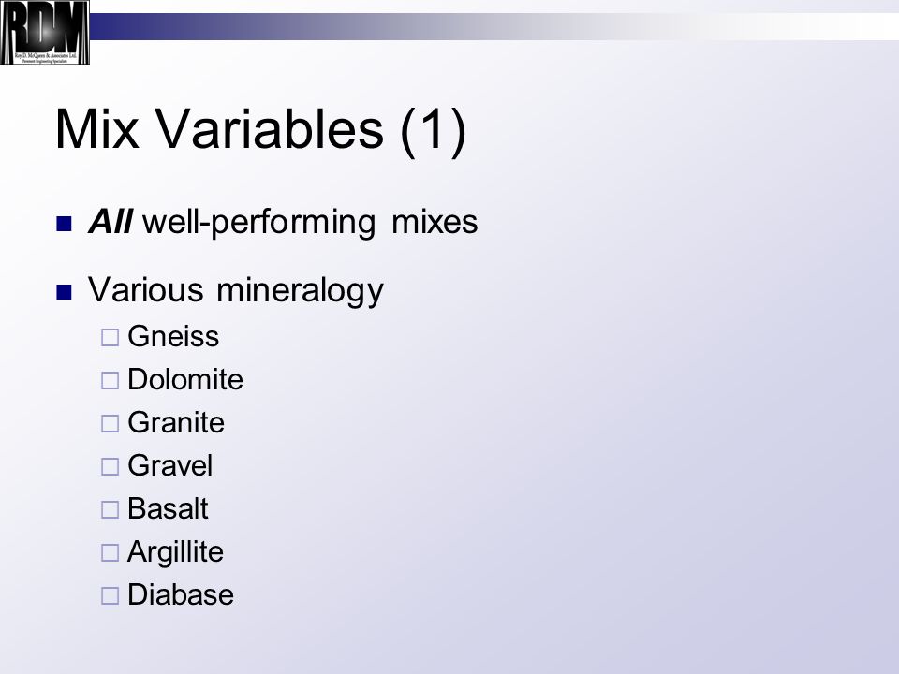Click the Various mineralogy heading
This screenshot has height=674, width=899.
[x=236, y=290]
